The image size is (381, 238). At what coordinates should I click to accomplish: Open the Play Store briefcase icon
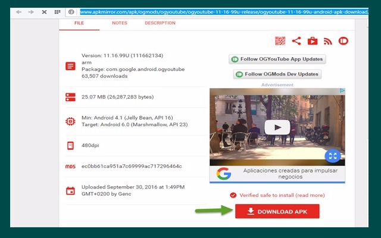tap(312, 41)
